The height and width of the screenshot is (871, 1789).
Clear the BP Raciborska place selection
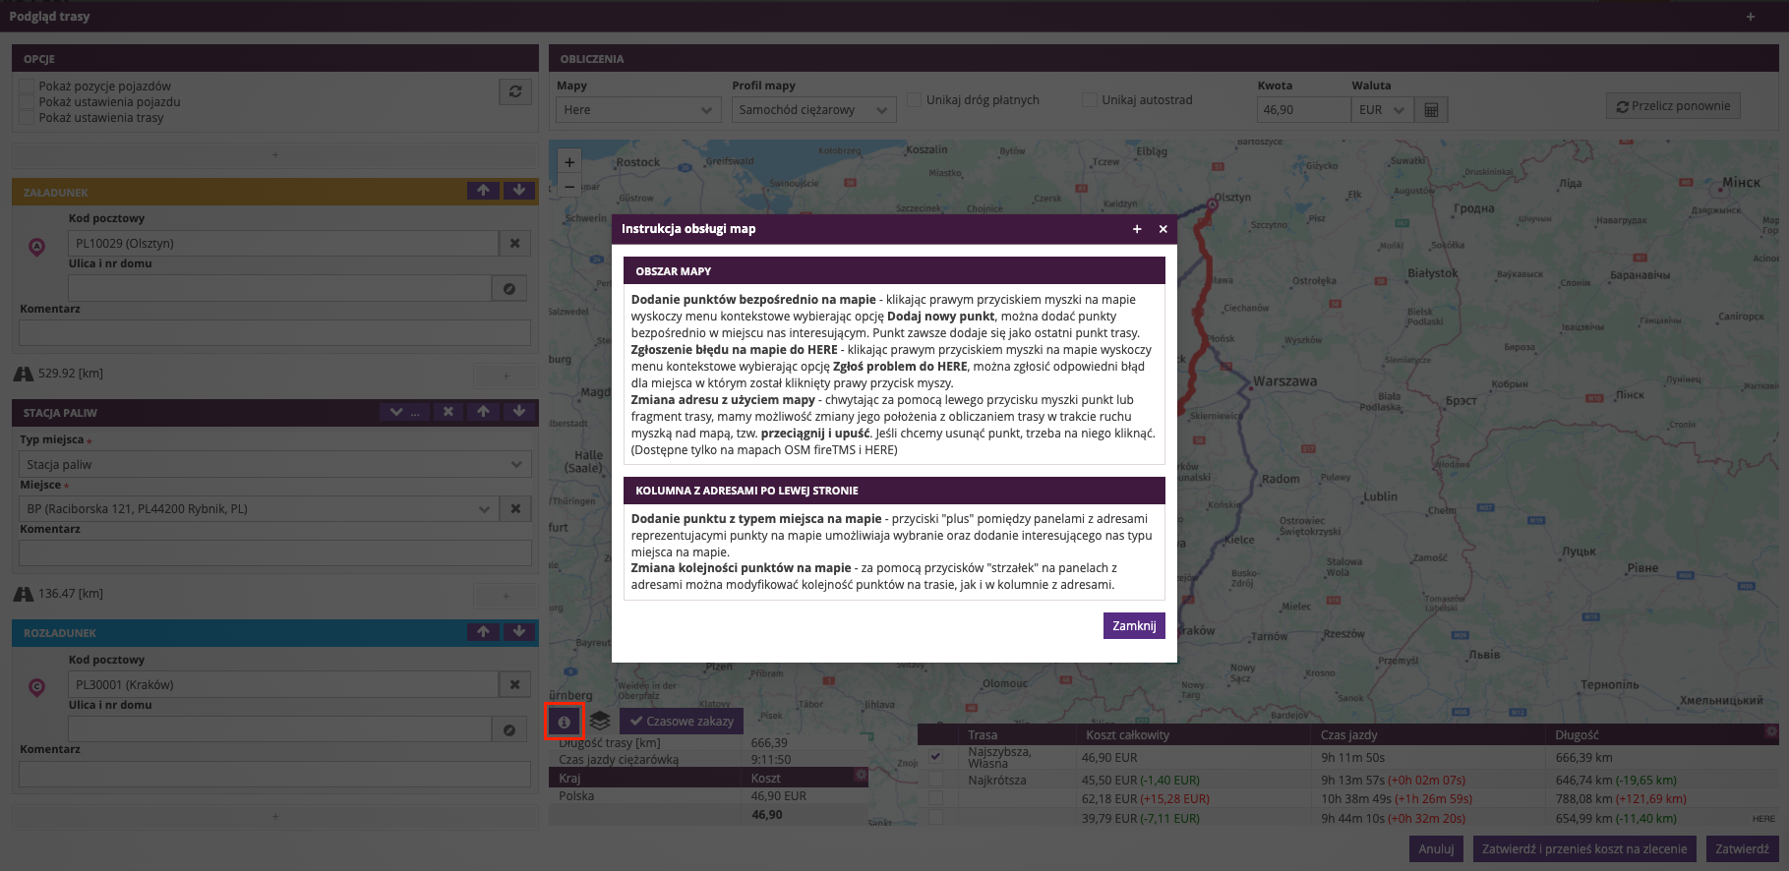(514, 508)
